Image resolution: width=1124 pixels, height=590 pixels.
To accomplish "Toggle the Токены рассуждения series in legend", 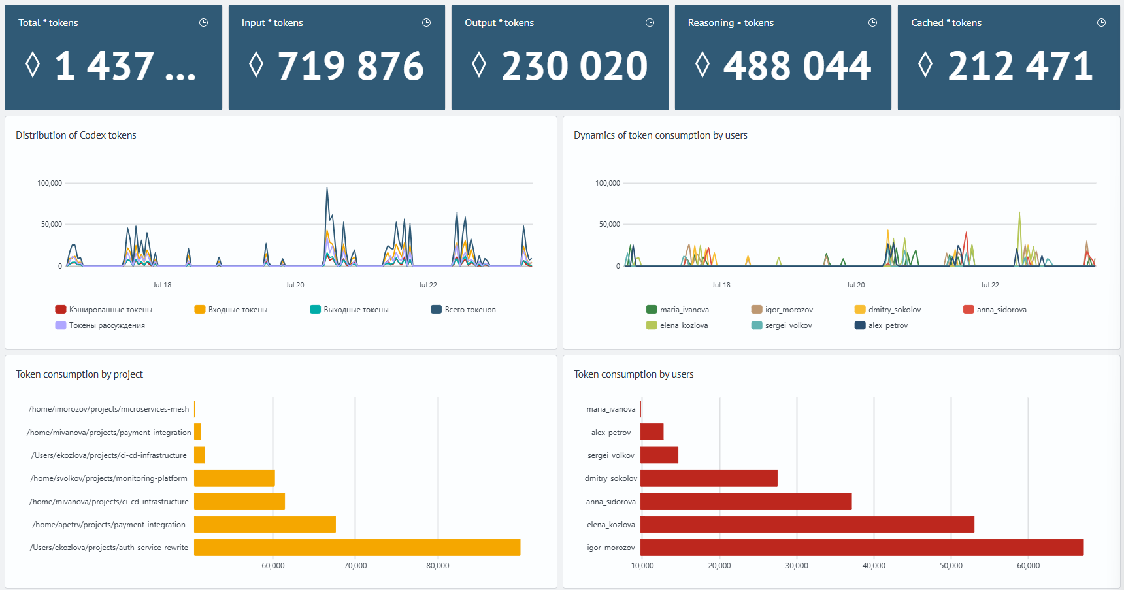I will (100, 325).
